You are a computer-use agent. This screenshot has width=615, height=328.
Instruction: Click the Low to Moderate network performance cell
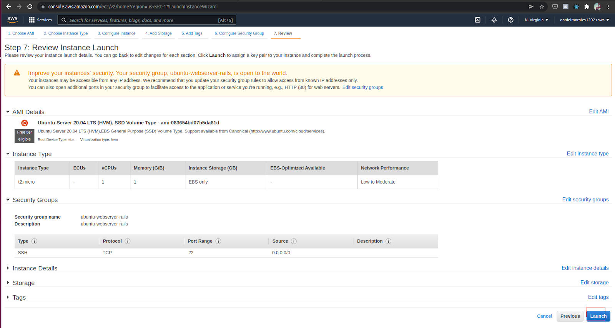click(x=397, y=182)
